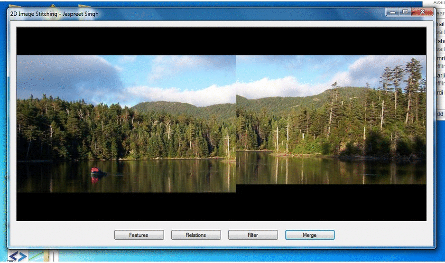Apply the Filter button
Screen dimensions: 445x263
253,235
